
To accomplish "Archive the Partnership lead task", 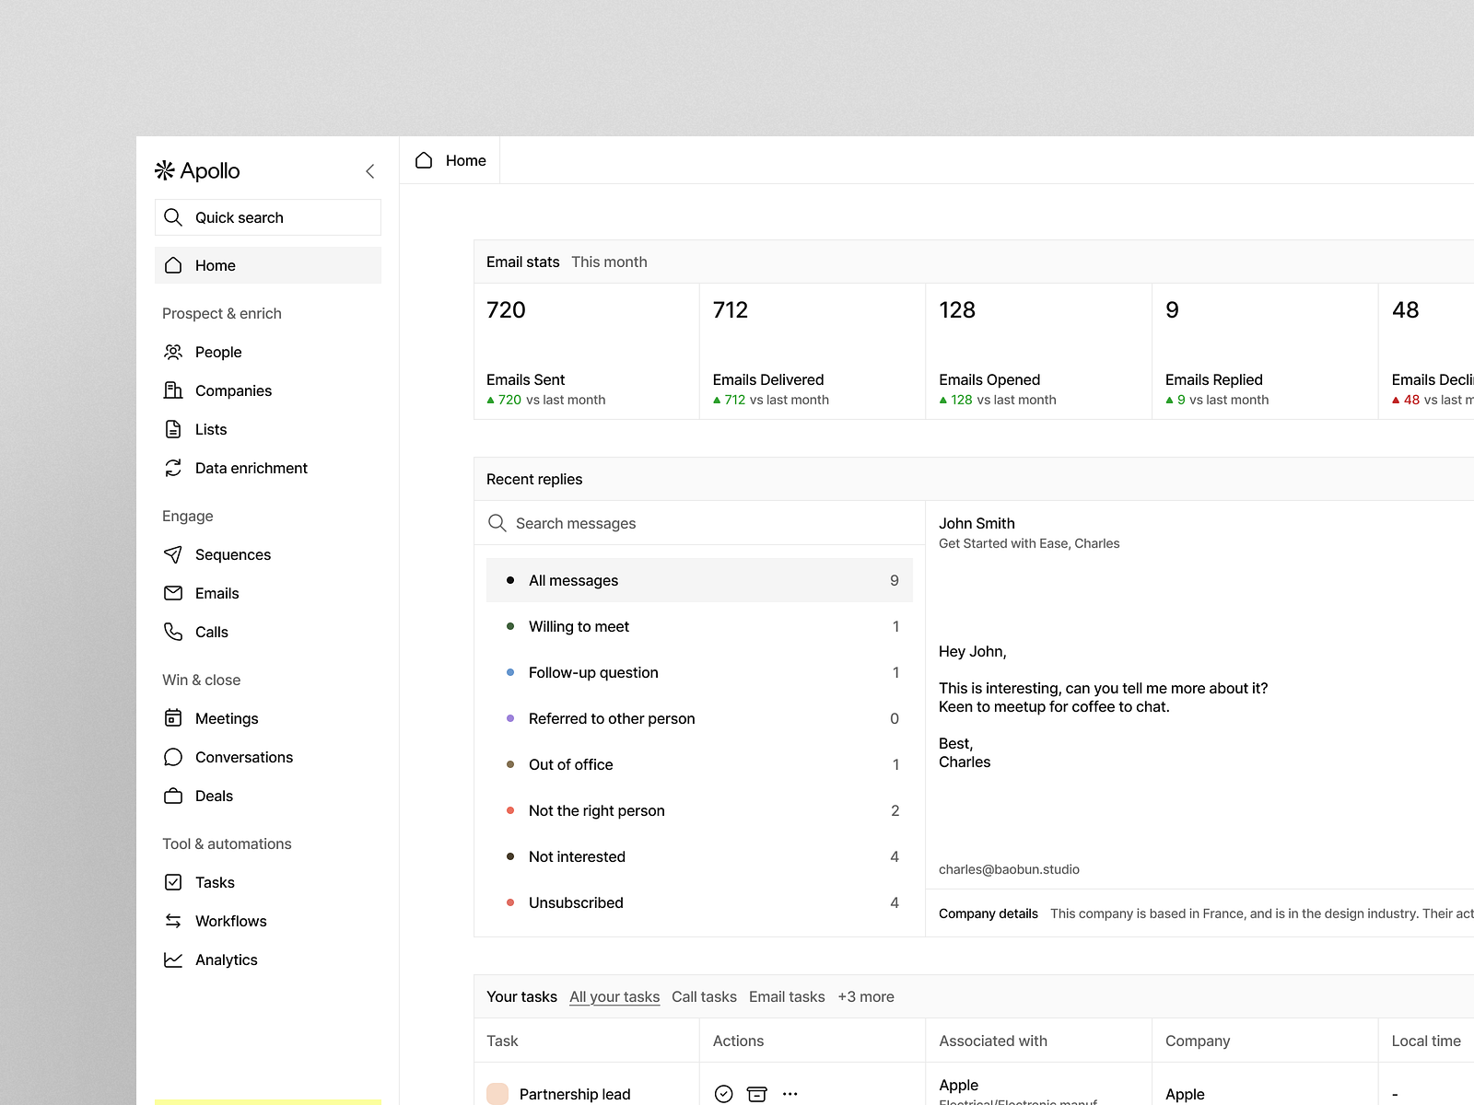I will pyautogui.click(x=757, y=1093).
